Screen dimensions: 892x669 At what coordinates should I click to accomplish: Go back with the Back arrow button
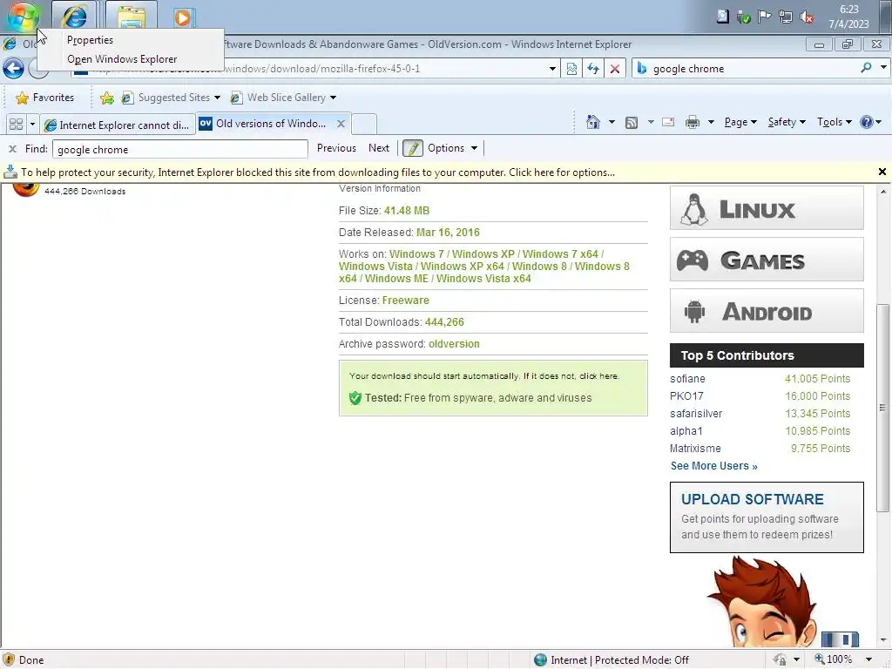pos(13,69)
